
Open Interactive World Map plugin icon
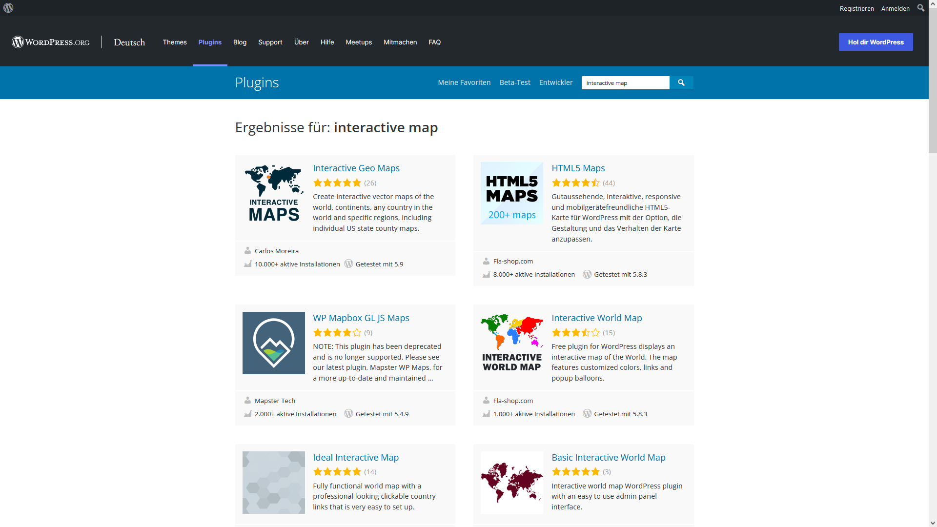click(x=512, y=343)
